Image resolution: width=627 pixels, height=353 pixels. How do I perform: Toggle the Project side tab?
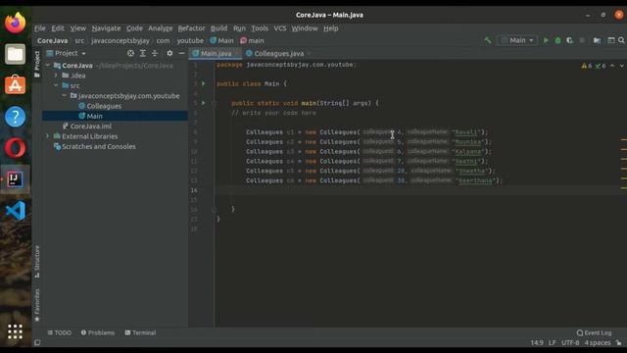click(x=37, y=64)
